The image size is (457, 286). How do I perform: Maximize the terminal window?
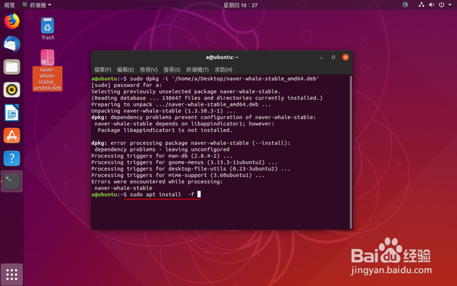(334, 57)
